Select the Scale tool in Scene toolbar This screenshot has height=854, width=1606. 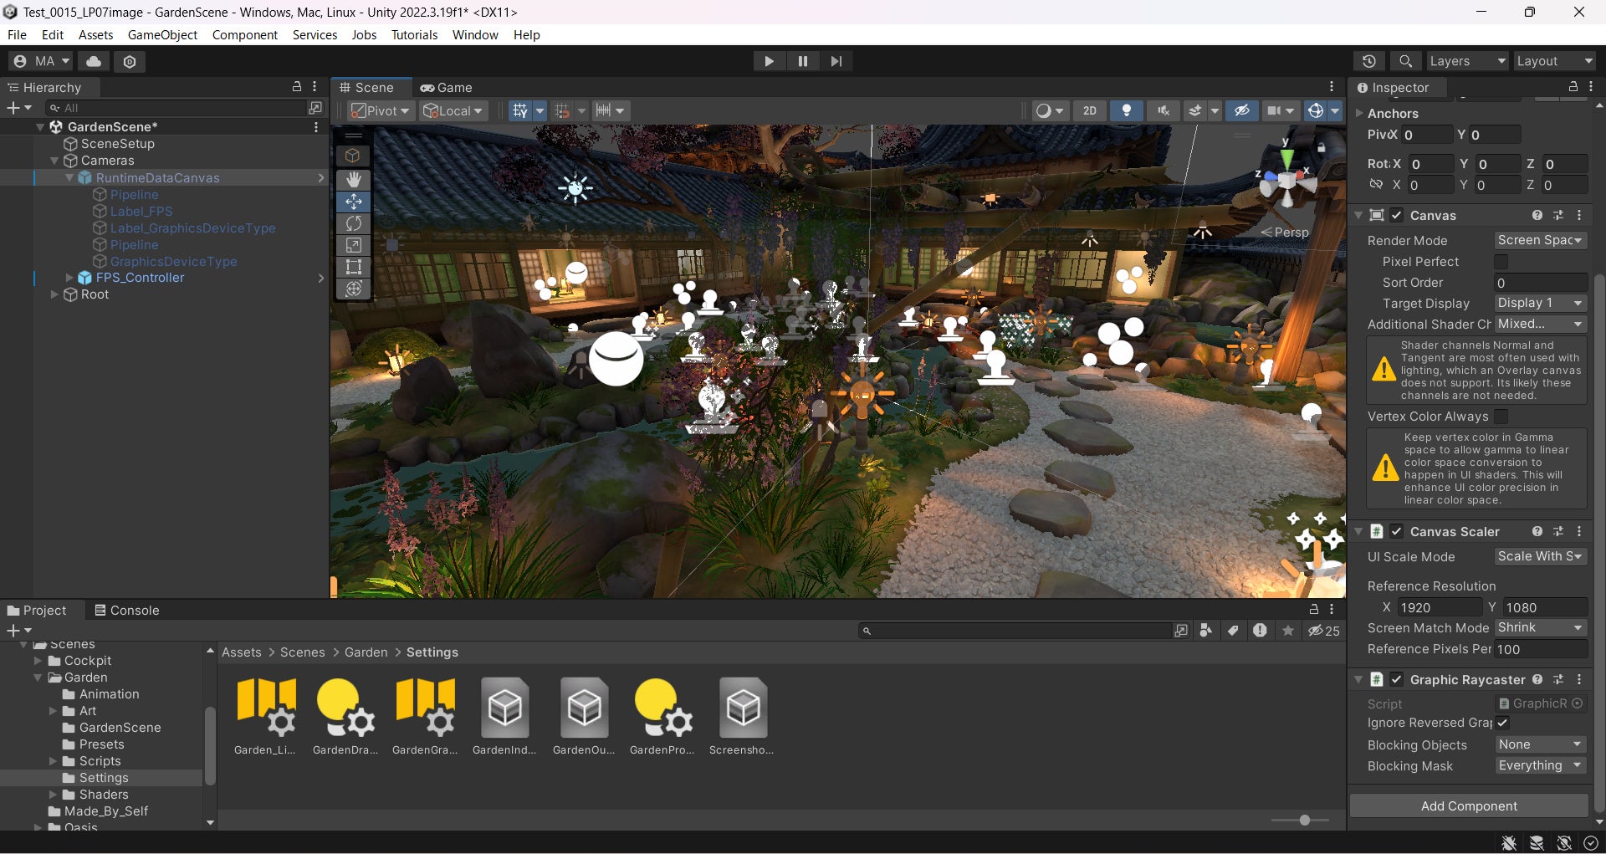click(x=354, y=245)
